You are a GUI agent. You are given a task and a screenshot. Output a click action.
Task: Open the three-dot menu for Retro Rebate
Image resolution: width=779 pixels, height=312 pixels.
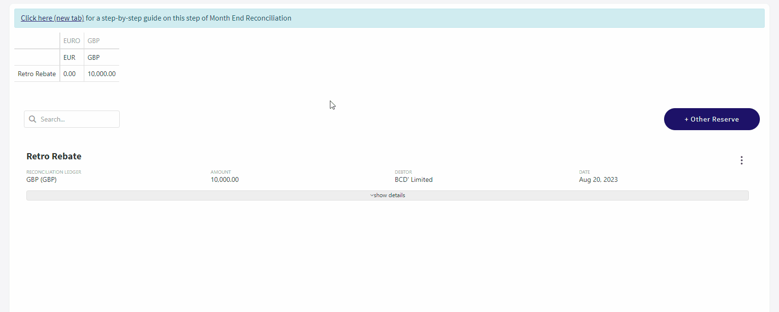pyautogui.click(x=741, y=160)
